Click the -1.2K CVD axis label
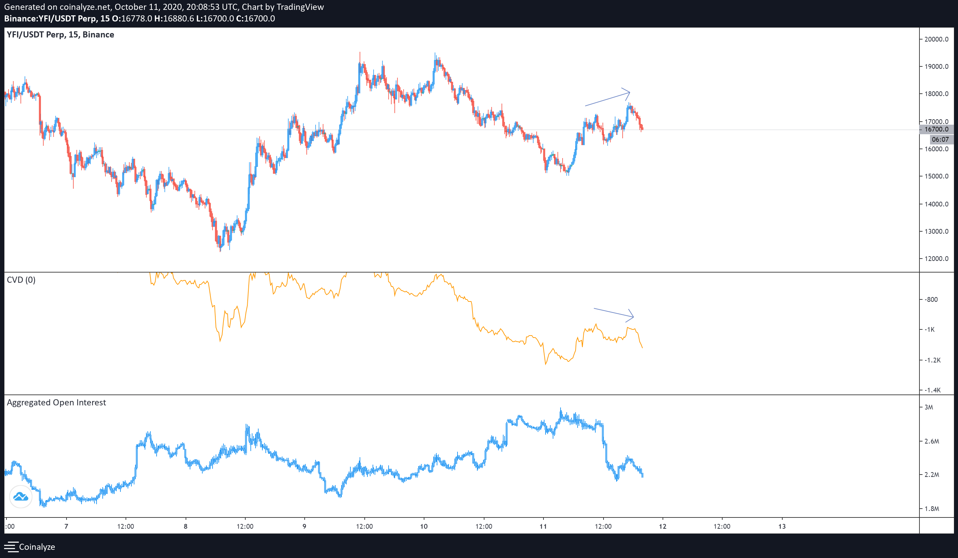The image size is (958, 558). coord(932,360)
